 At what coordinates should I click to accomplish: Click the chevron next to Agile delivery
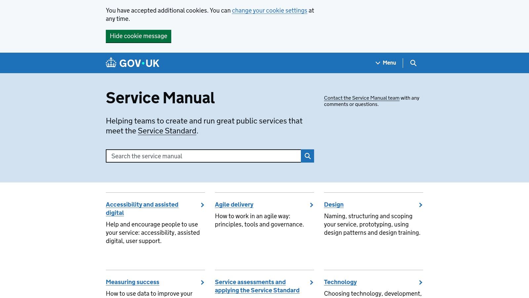[x=311, y=205]
